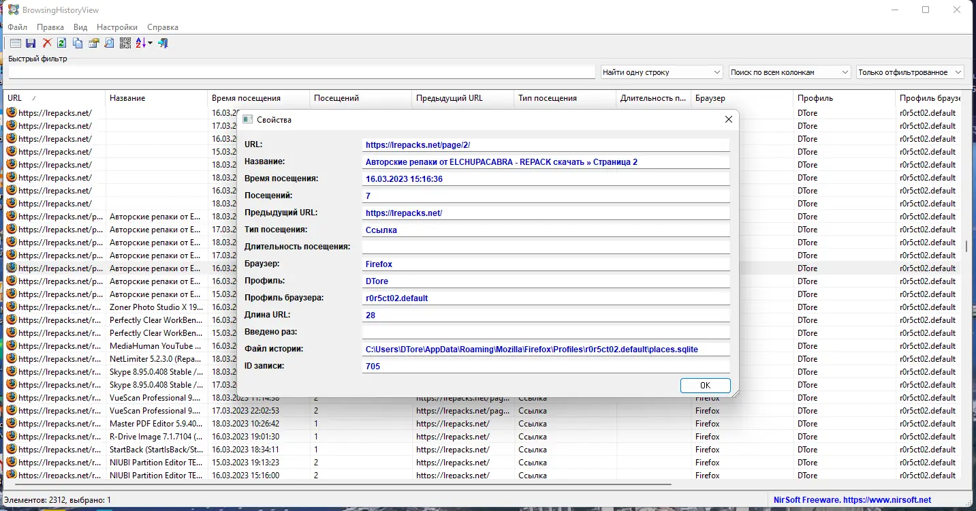Click the vertical scrollbar thumb of the history list
Viewport: 976px width, 511px height.
point(966,246)
